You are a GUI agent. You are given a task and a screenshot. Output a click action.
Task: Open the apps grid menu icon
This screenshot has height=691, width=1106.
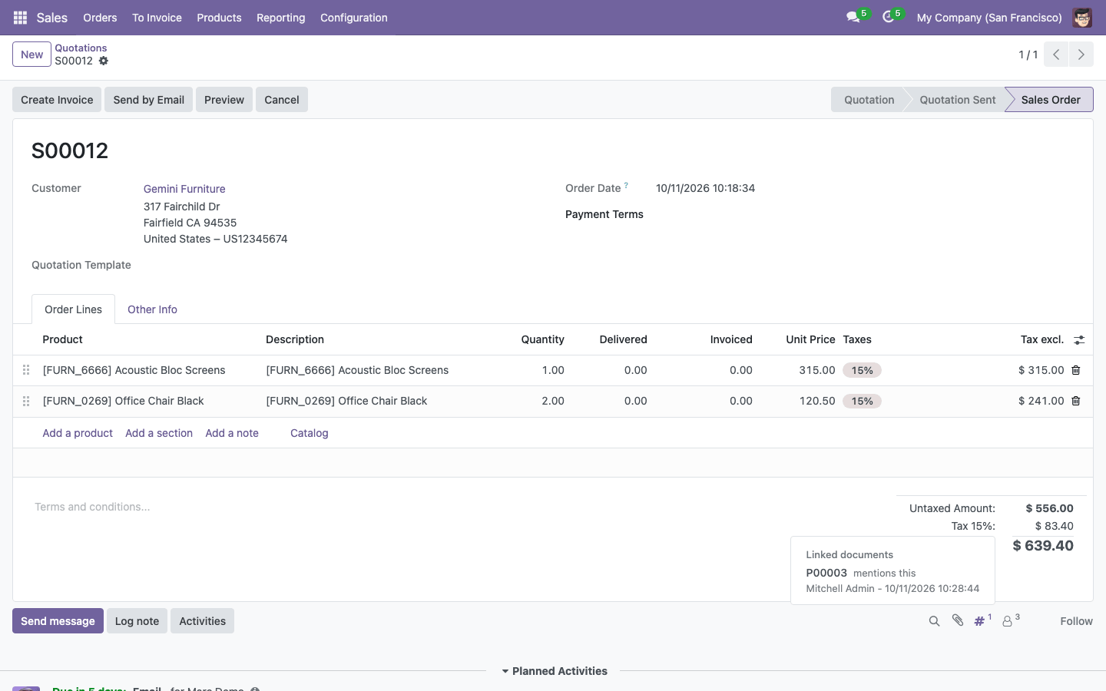(21, 18)
